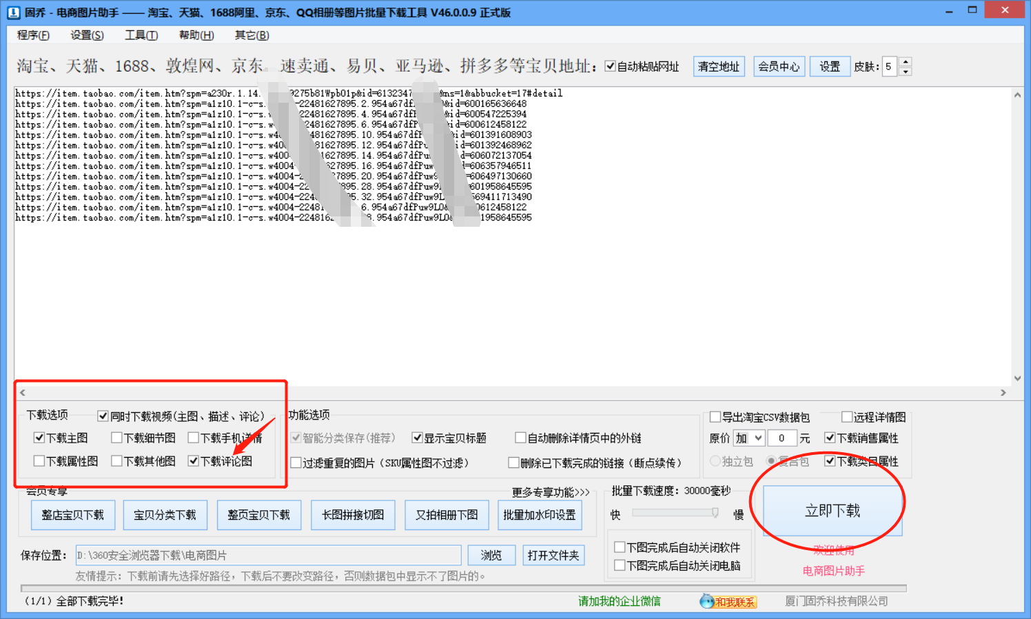Click the 批量下载速度 speed slider
Viewport: 1031px width, 619px height.
[675, 513]
